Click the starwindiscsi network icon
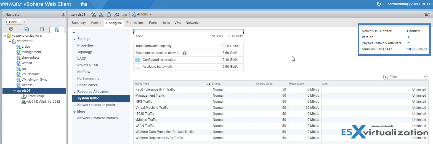Viewport: 433px width, 144px height. (18, 58)
